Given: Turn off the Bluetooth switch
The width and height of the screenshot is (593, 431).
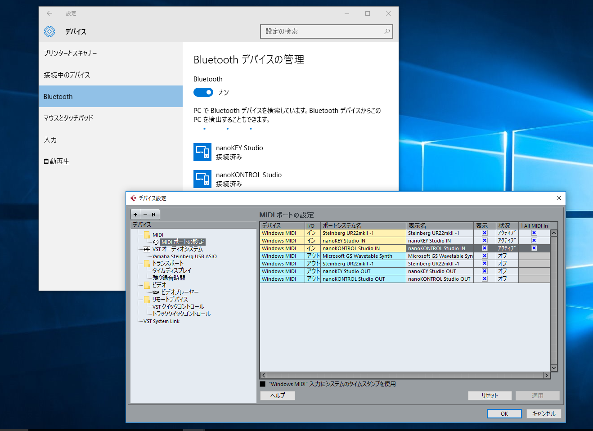Looking at the screenshot, I should click(203, 92).
